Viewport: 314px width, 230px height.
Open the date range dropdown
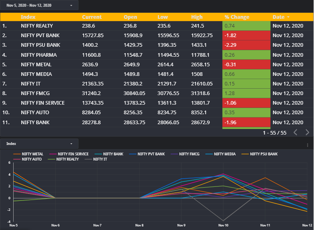coord(39,6)
